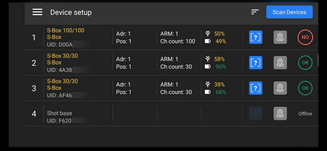Toggle the red NO status of device 1
Viewport: 327px width, 151px height.
point(305,37)
